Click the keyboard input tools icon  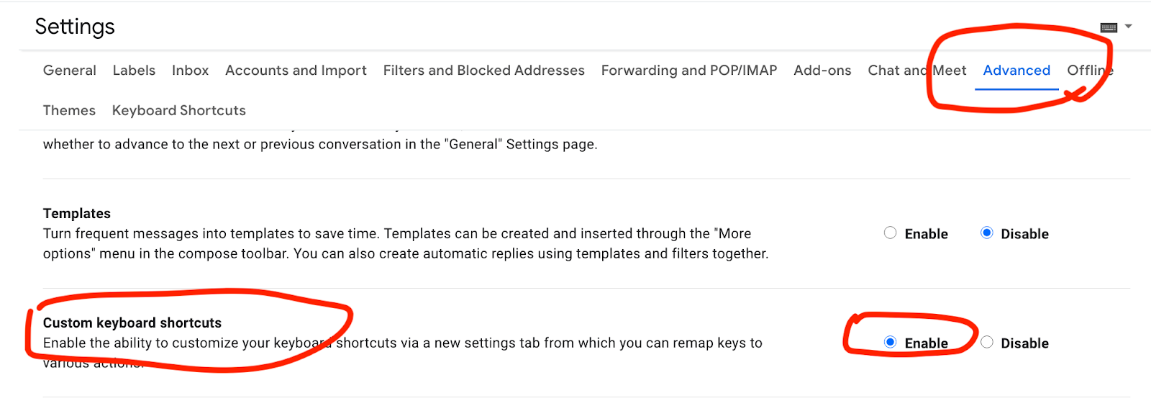(1109, 27)
